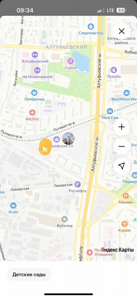The image size is (137, 298).
Task: Open the Кураж bar marker
Action: coord(125,224)
